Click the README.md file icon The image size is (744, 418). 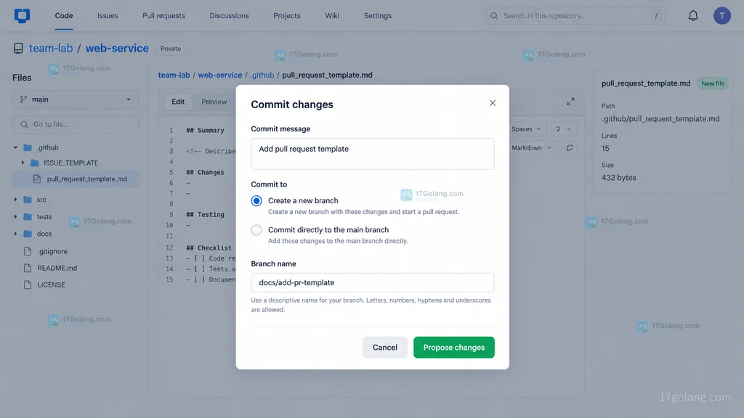coord(28,268)
